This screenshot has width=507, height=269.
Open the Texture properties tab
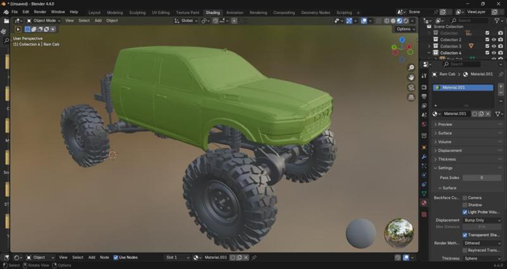click(x=424, y=215)
